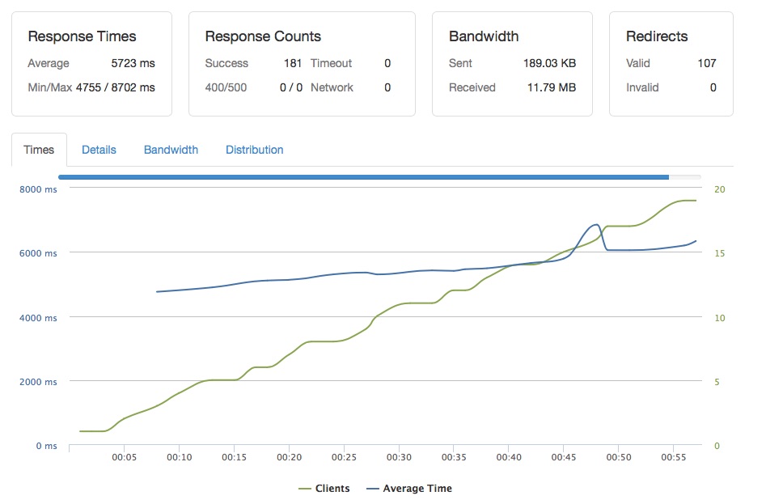Click the Success count value 181
The height and width of the screenshot is (500, 766).
(293, 63)
